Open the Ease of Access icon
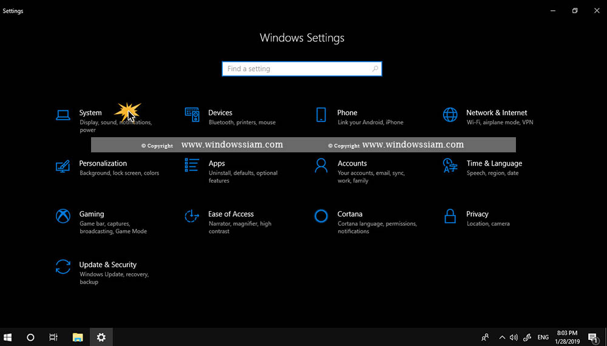Image resolution: width=607 pixels, height=346 pixels. 192,216
